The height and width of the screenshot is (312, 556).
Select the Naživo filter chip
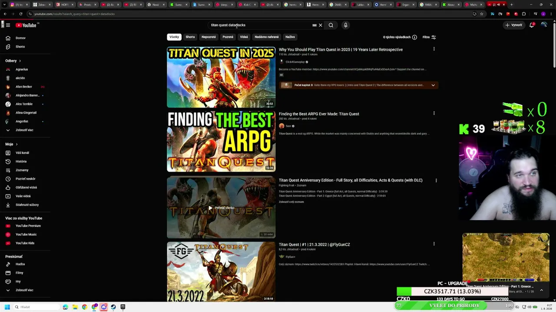(290, 37)
